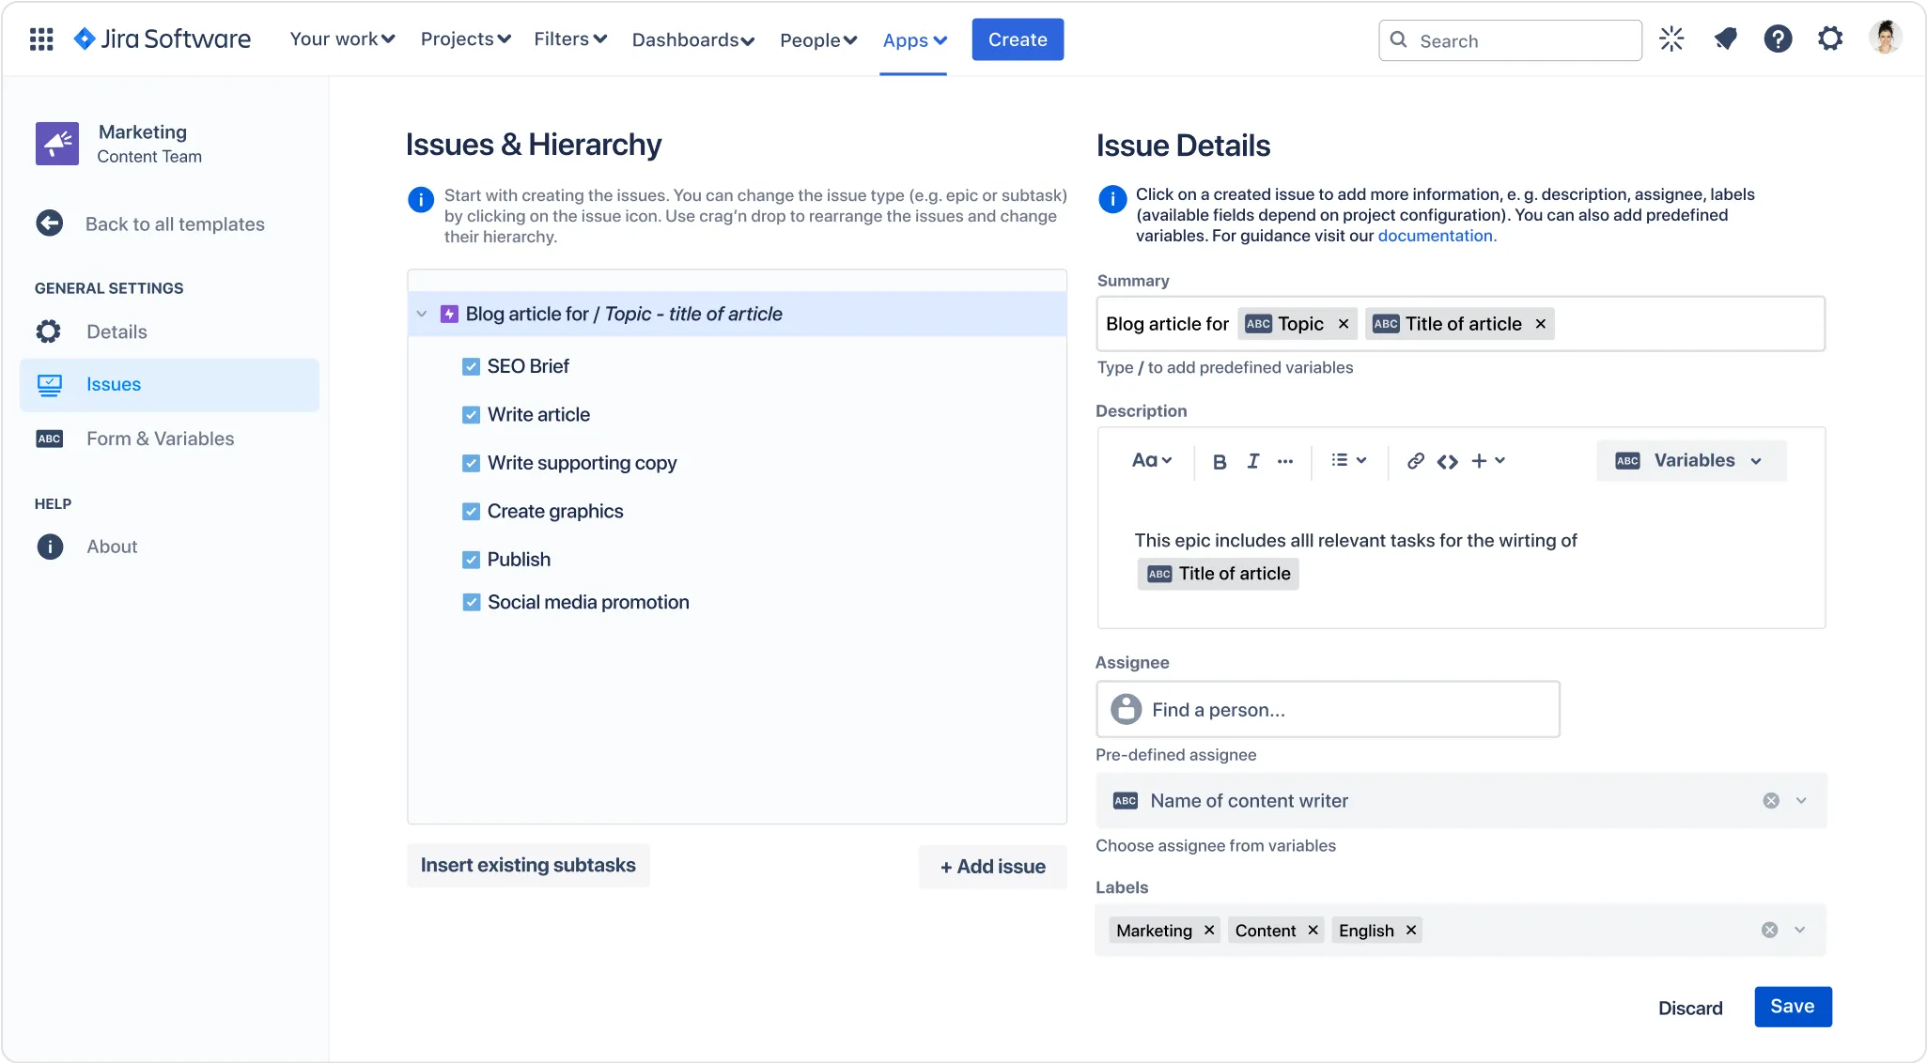Image resolution: width=1927 pixels, height=1063 pixels.
Task: Click the Description text area
Action: coord(1461,558)
